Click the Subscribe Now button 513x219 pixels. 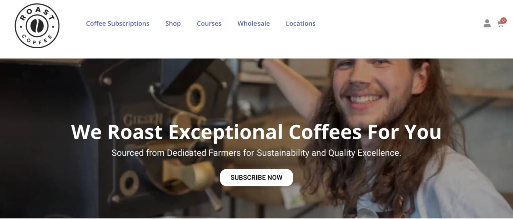click(x=256, y=178)
